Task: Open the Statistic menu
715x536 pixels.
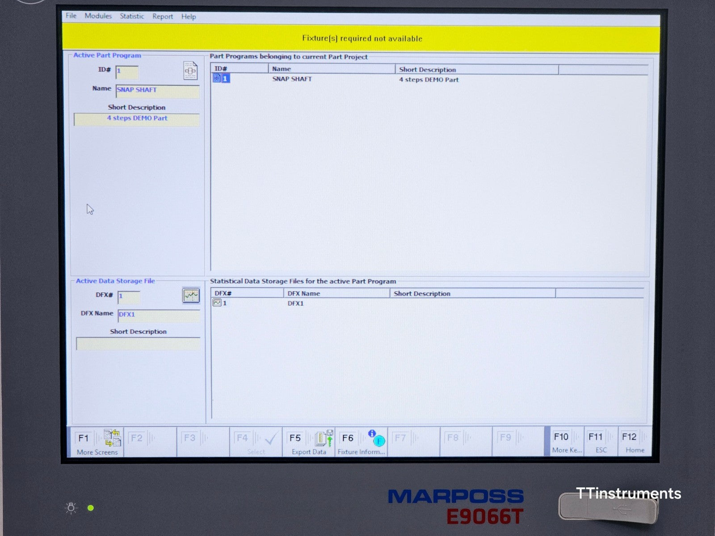Action: click(131, 16)
